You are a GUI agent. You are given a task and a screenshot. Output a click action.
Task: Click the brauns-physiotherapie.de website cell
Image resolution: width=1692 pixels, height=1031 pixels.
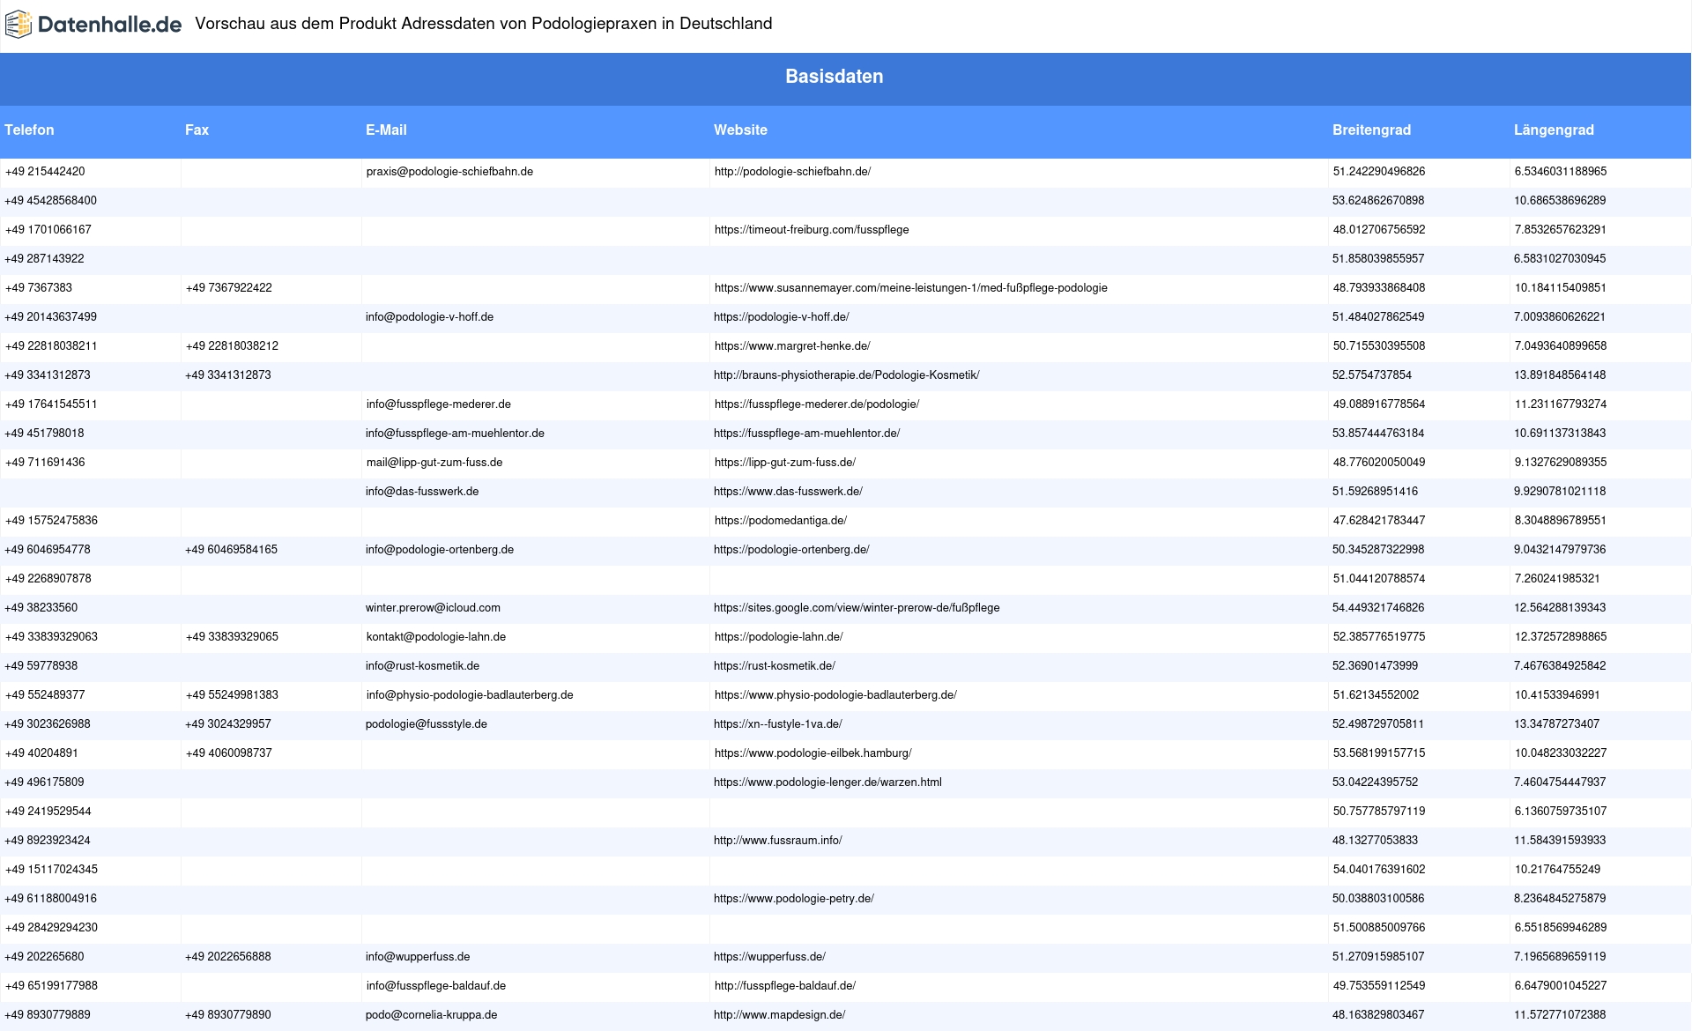point(846,375)
